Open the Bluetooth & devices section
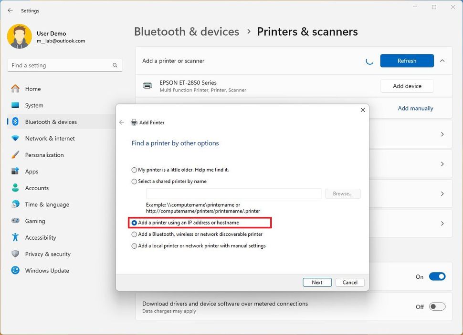 point(50,122)
